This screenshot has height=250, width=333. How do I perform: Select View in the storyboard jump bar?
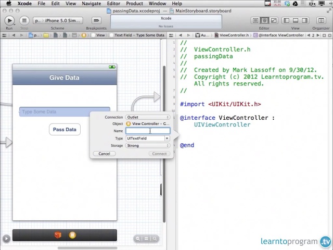click(x=98, y=35)
